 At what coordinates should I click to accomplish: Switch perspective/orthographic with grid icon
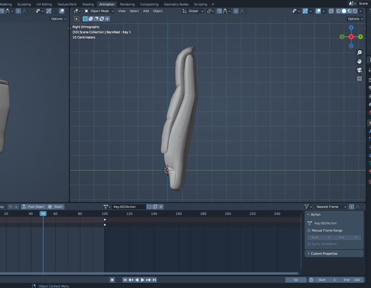coord(359,79)
